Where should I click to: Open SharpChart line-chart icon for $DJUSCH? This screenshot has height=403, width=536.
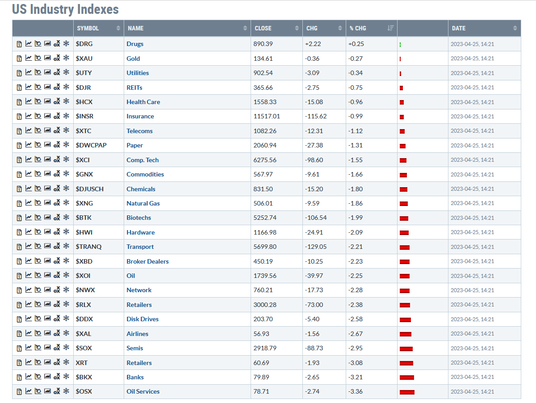tap(29, 189)
